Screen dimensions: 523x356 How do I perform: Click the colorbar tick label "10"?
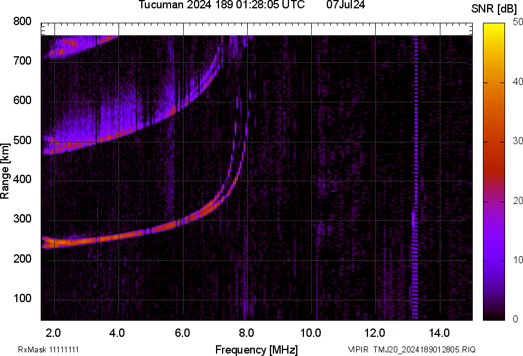tap(518, 260)
